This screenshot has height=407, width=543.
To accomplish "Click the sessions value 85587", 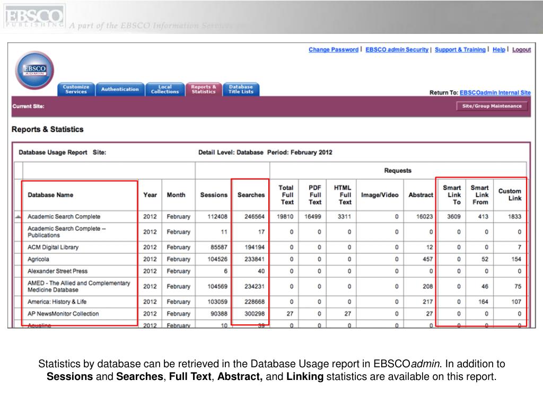I will (219, 247).
